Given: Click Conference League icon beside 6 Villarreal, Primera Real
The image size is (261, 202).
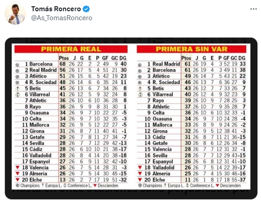Looking at the screenshot, I should coord(17,95).
